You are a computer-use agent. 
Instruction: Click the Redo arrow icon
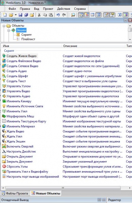point(64,15)
